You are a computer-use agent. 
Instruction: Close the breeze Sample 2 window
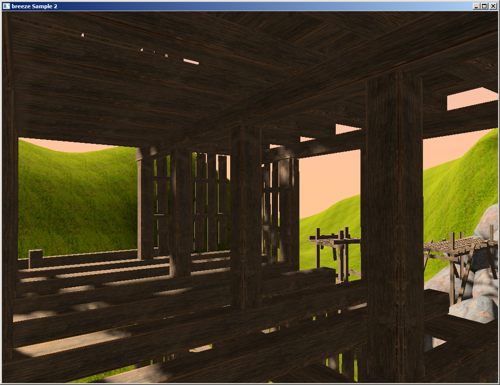pos(493,6)
